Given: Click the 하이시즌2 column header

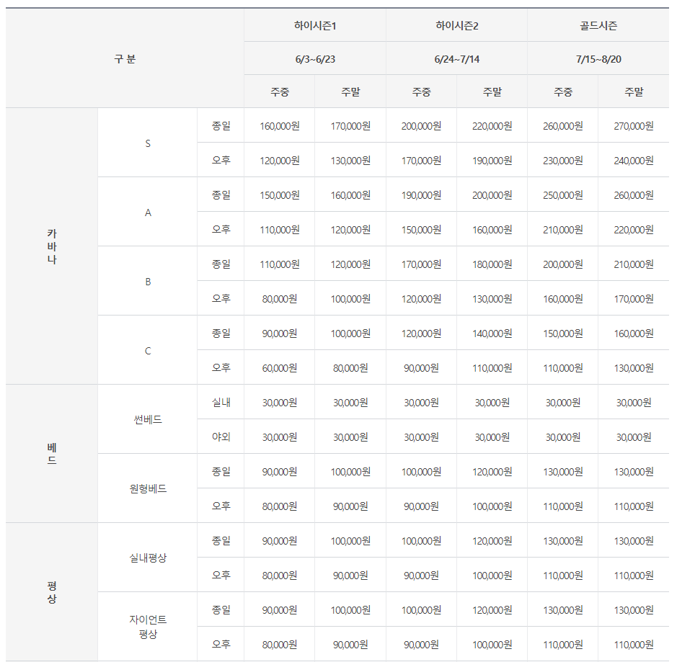Looking at the screenshot, I should coord(456,26).
